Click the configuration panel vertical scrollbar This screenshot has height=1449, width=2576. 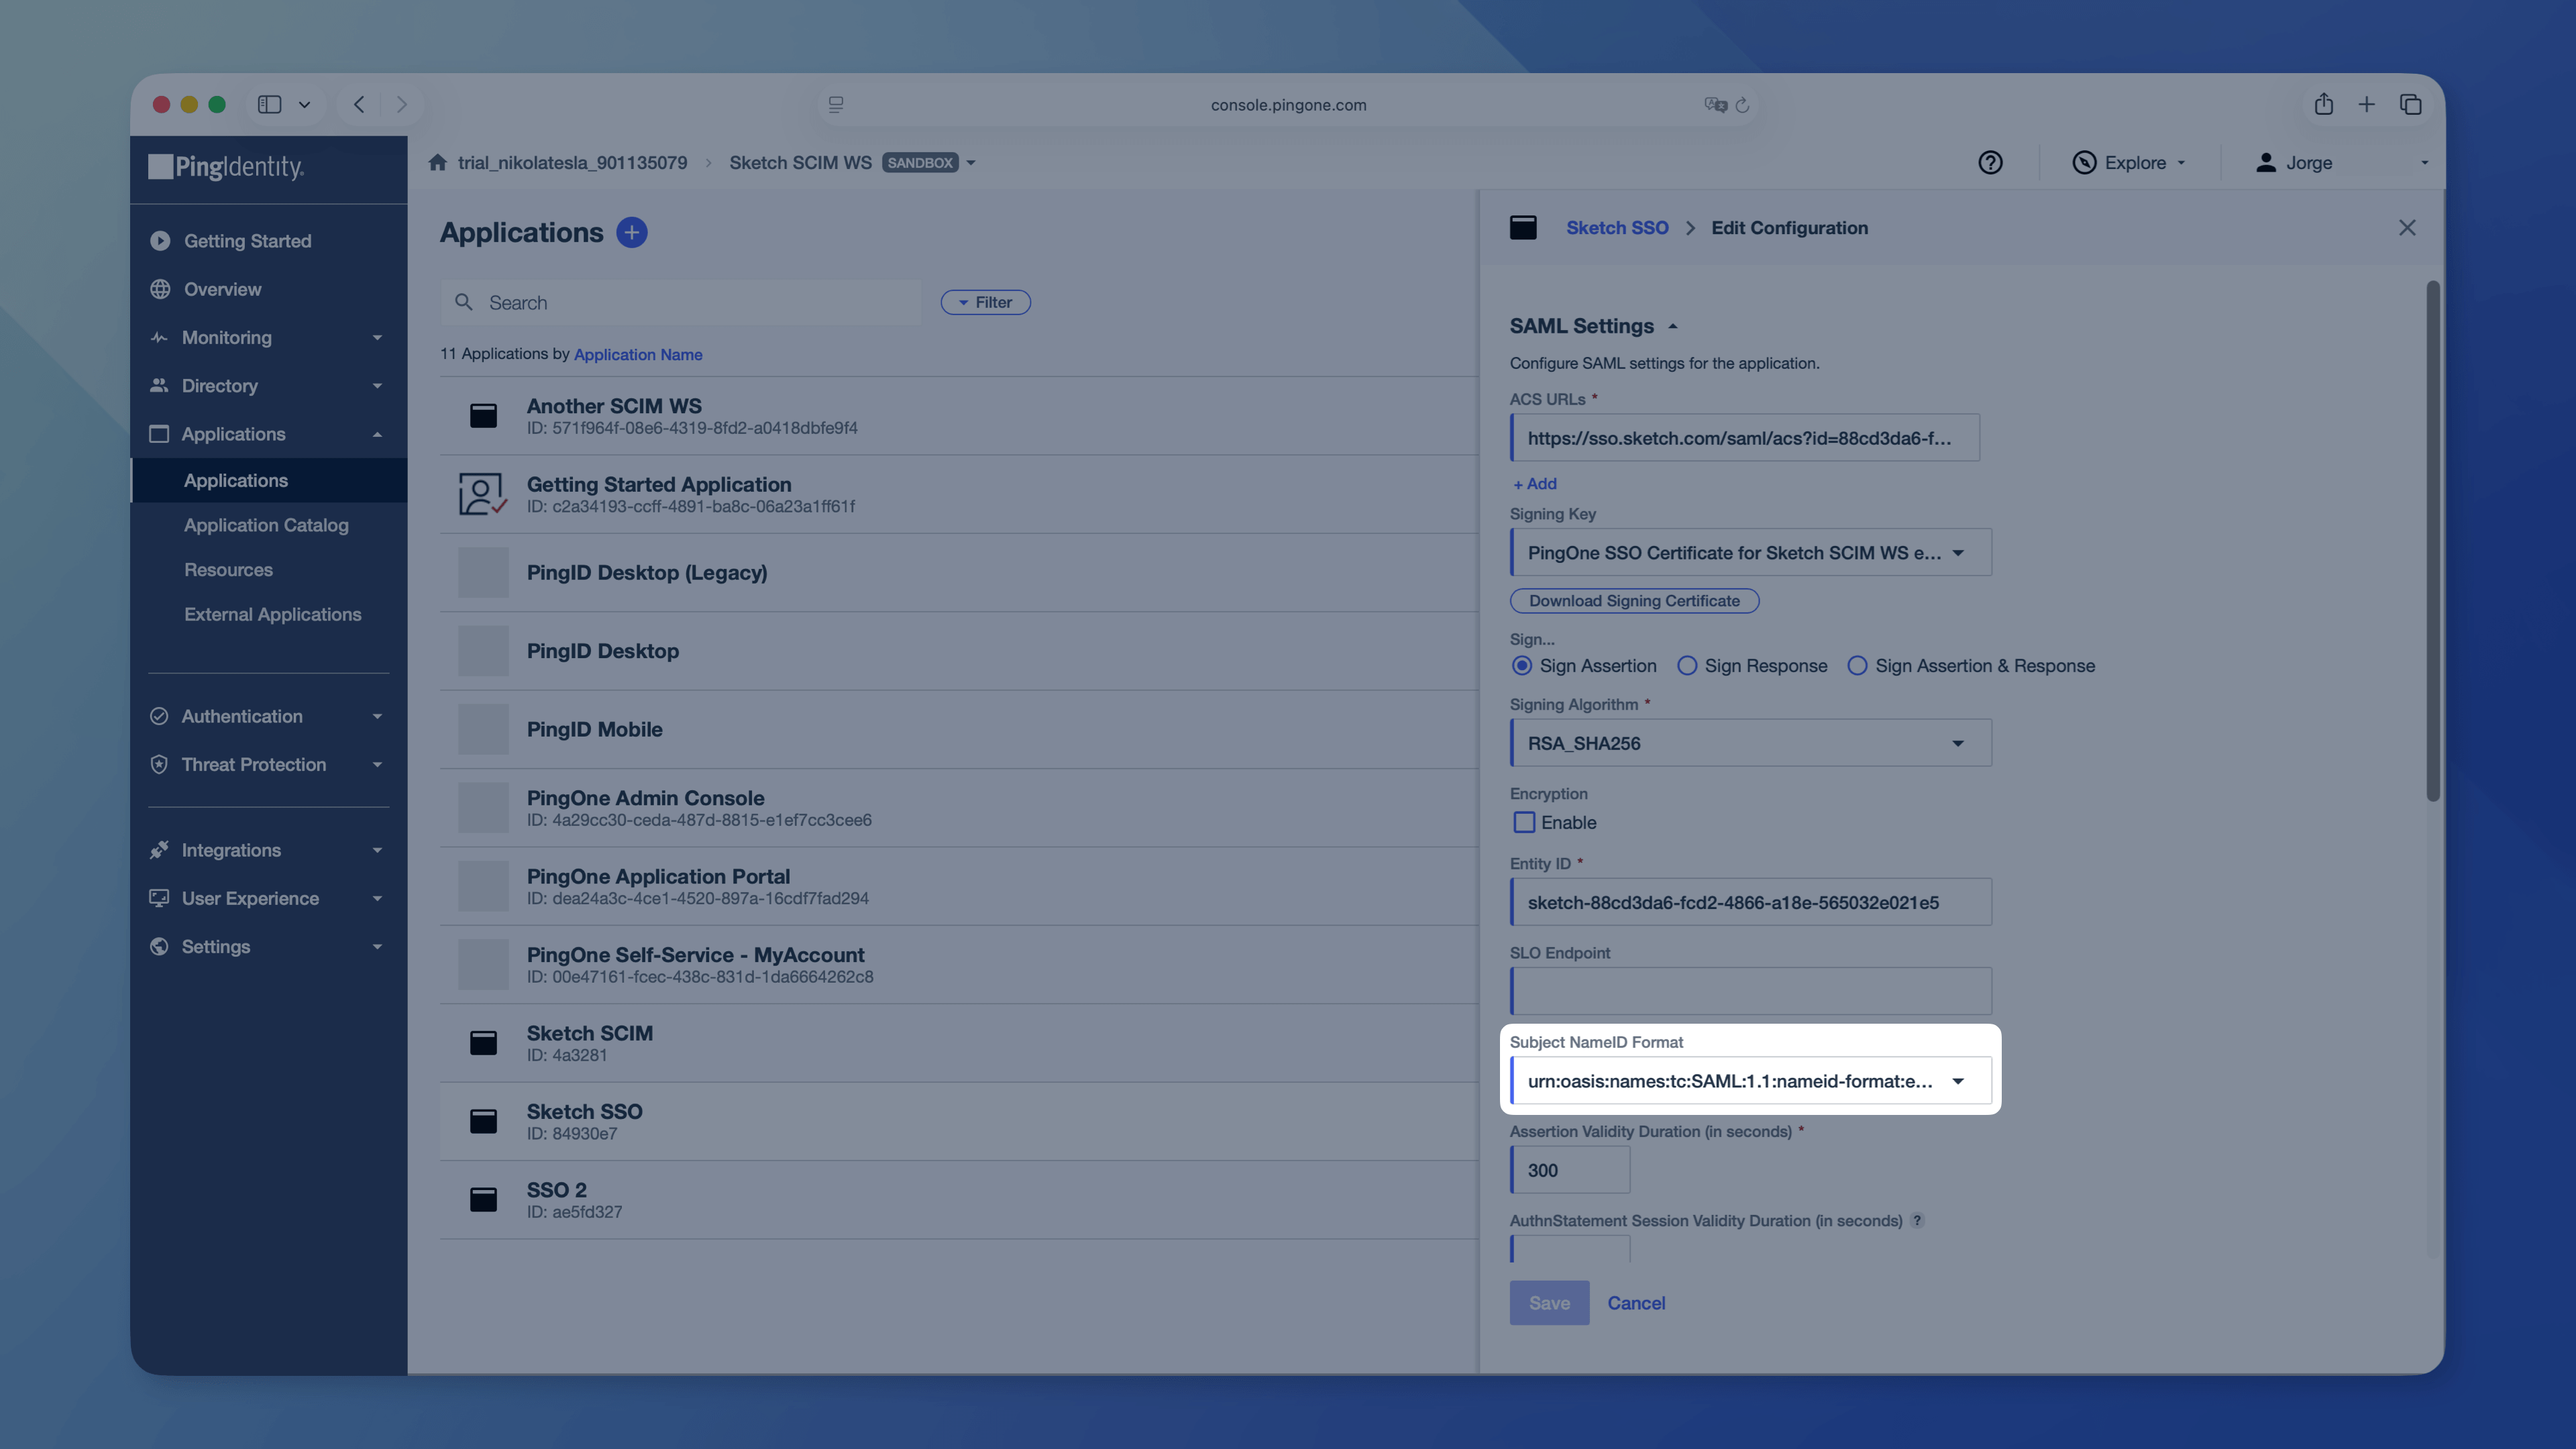pyautogui.click(x=2432, y=540)
